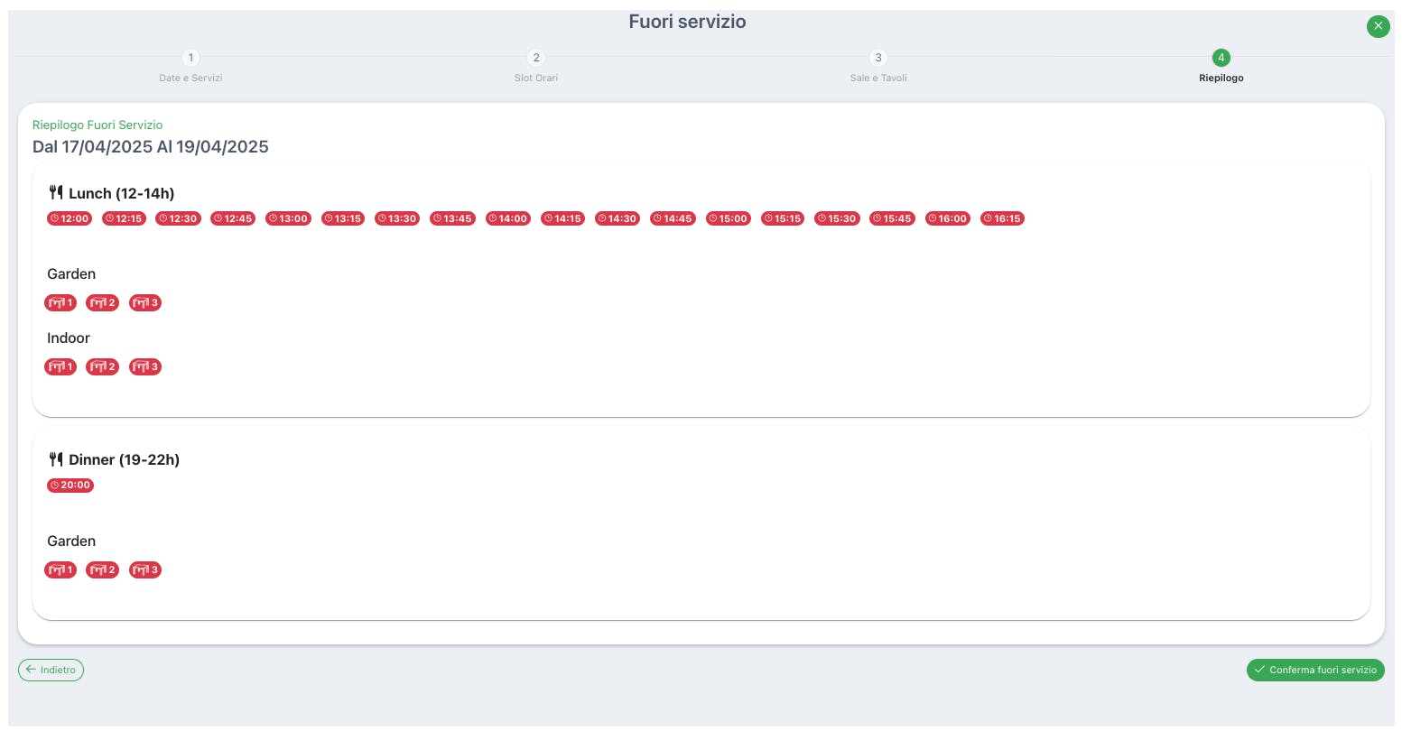This screenshot has width=1402, height=731.
Task: Click table 1 badge under Lunch Garden
Action: click(60, 302)
